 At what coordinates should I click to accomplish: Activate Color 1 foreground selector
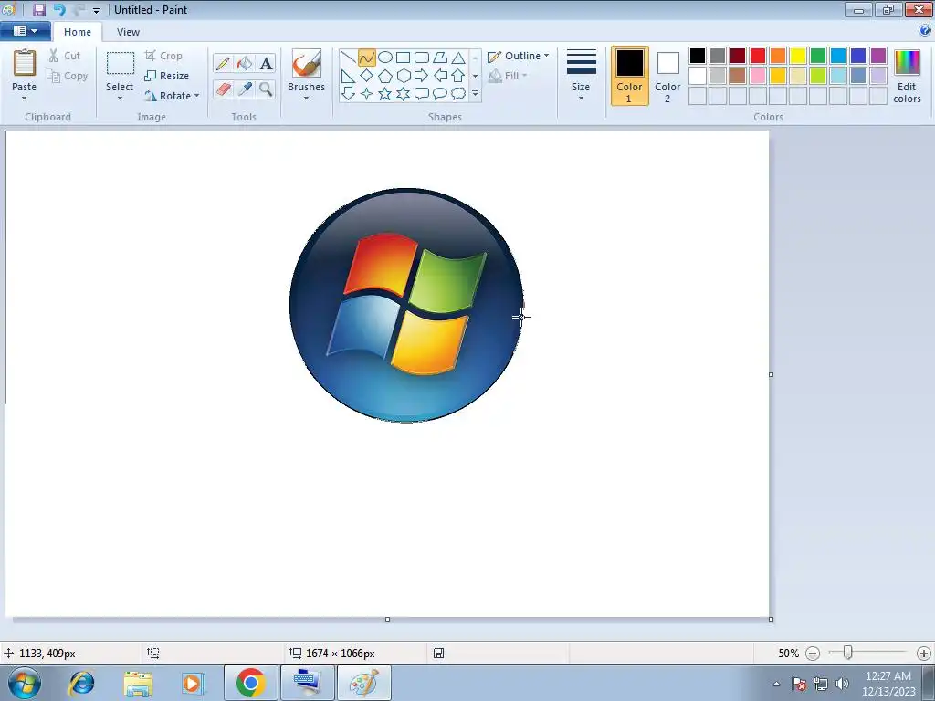[630, 76]
